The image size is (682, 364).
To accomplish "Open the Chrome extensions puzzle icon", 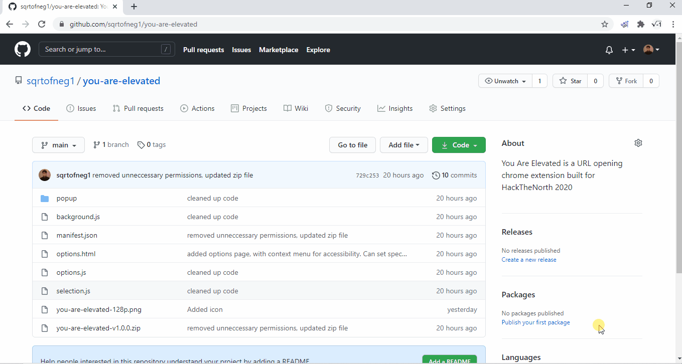I will [640, 24].
